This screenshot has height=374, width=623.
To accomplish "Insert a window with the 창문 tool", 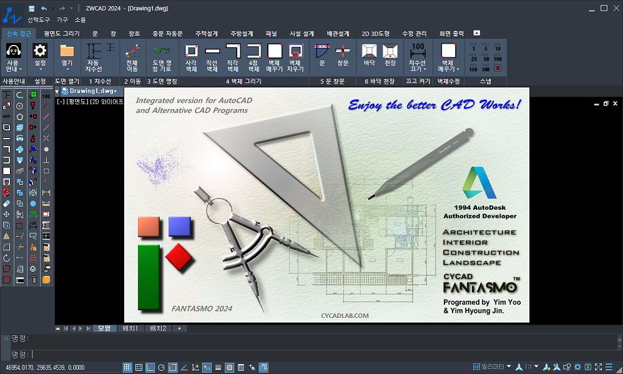I will coord(343,55).
